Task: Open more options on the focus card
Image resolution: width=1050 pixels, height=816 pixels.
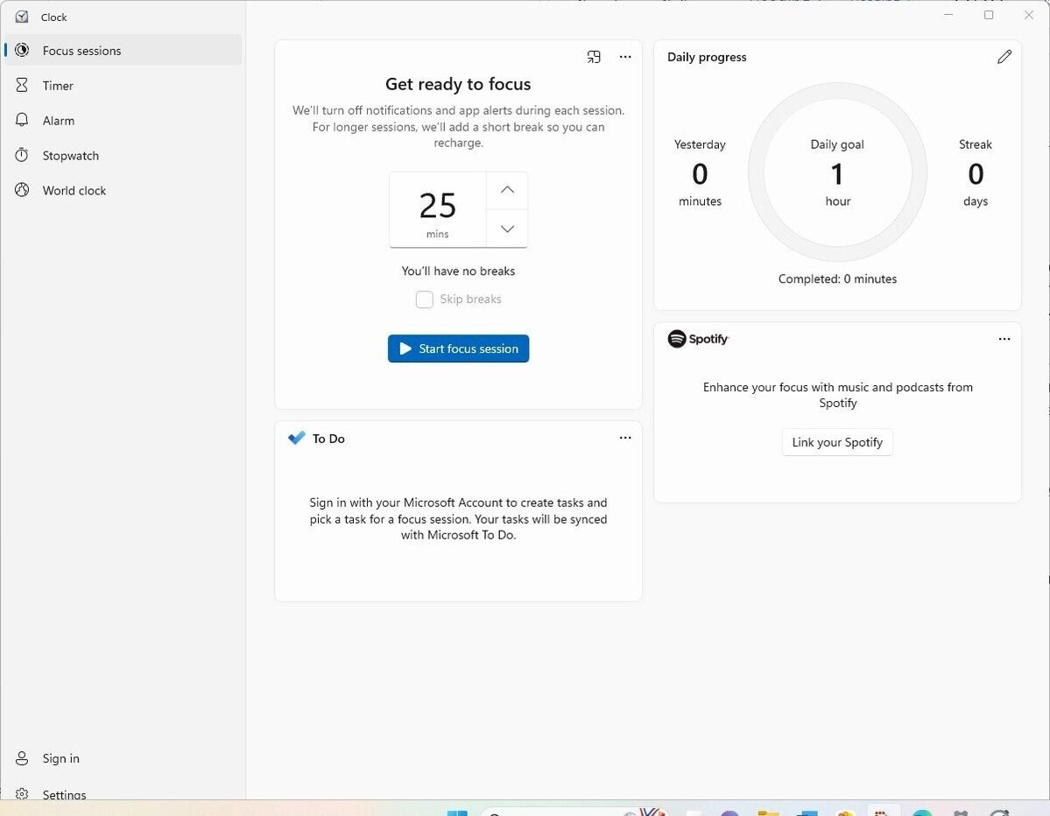Action: 624,57
